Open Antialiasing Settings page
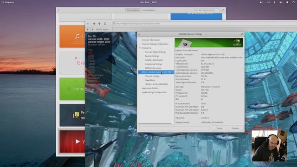The height and width of the screenshot is (167, 297). coord(153,64)
